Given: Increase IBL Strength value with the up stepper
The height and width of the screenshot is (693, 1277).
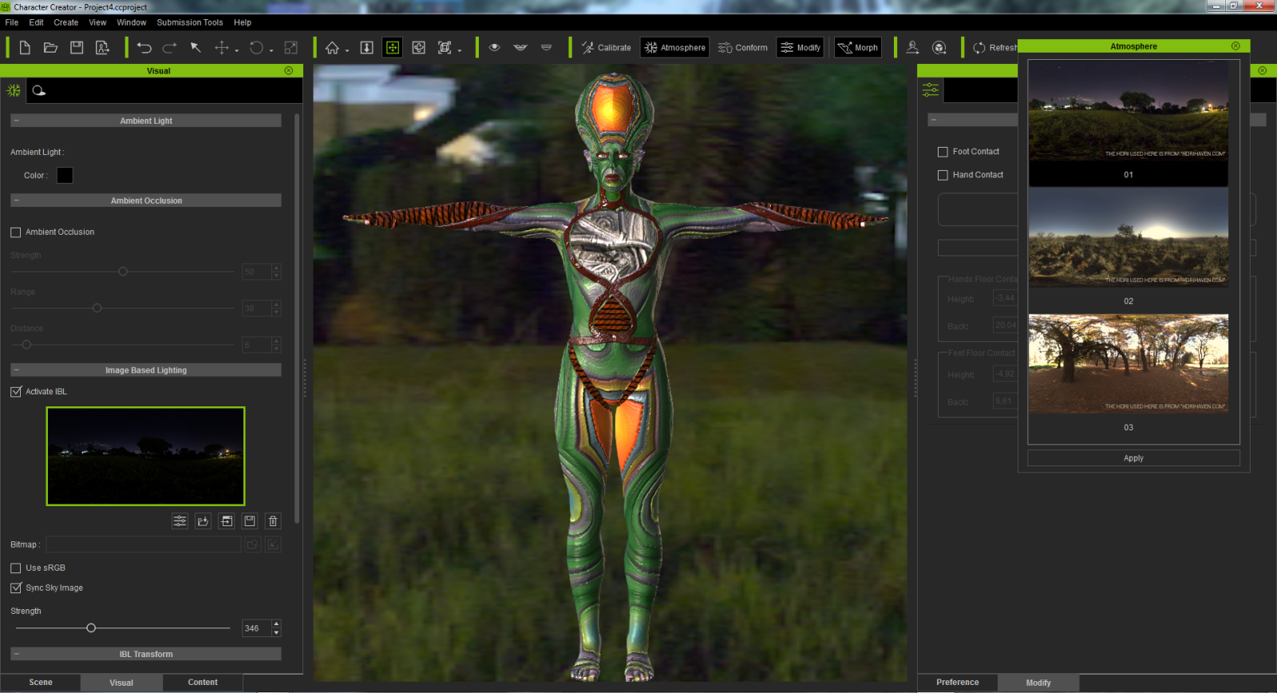Looking at the screenshot, I should click(276, 624).
